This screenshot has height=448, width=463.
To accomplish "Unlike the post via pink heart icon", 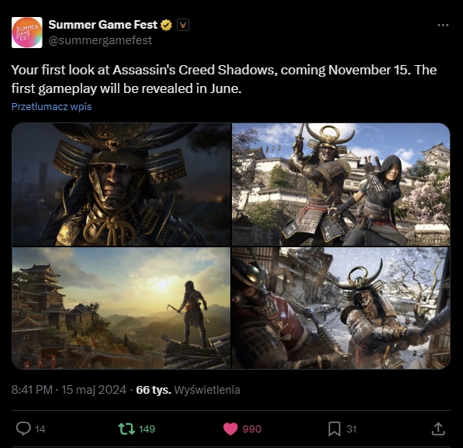I will click(230, 429).
